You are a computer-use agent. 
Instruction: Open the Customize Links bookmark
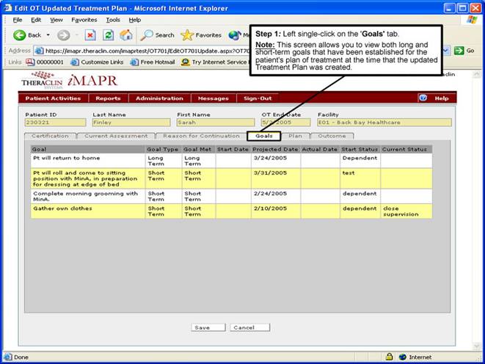click(97, 62)
